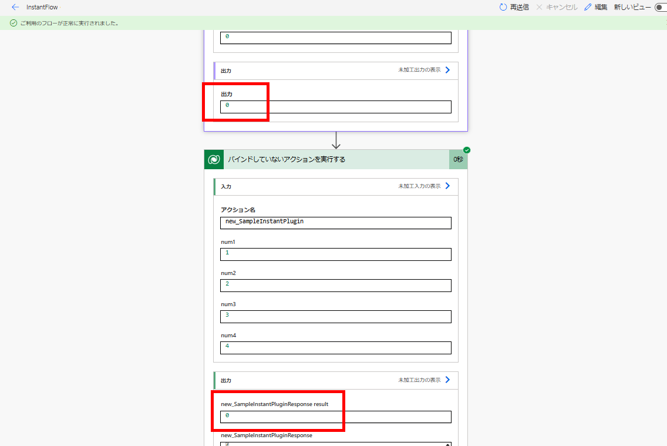Click the ご利用のフローが正常に実行されました message
This screenshot has width=667, height=446.
coord(69,23)
